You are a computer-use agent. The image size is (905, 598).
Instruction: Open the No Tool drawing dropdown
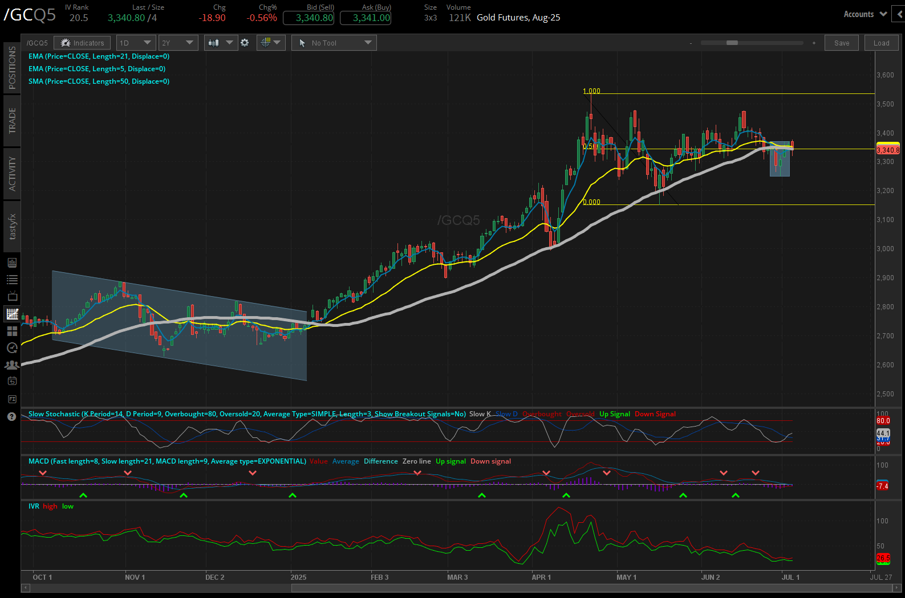(334, 43)
